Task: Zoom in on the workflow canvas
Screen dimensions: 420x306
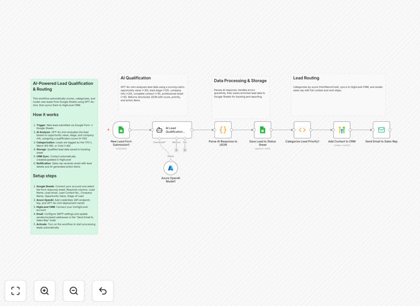Action: tap(44, 291)
